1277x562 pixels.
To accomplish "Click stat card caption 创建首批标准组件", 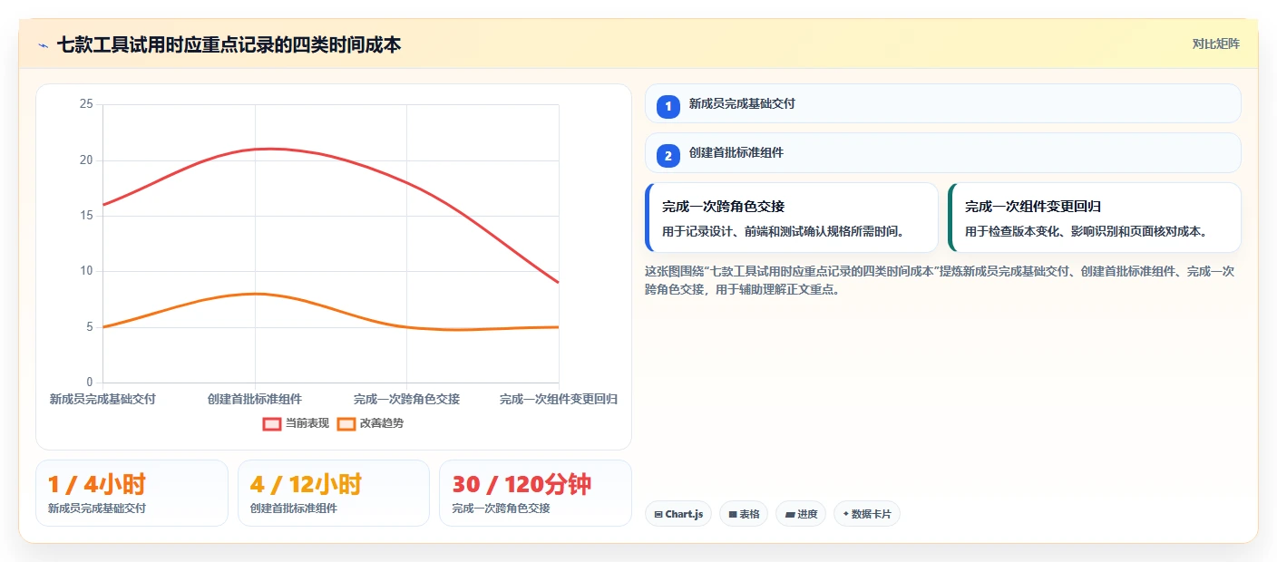I will [x=293, y=509].
